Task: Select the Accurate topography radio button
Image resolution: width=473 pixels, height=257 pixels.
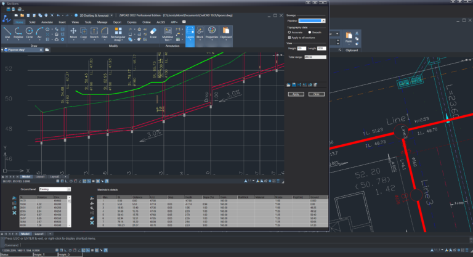Action: click(x=289, y=31)
